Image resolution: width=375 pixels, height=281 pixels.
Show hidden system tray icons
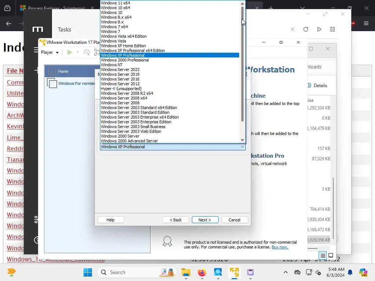(286, 272)
